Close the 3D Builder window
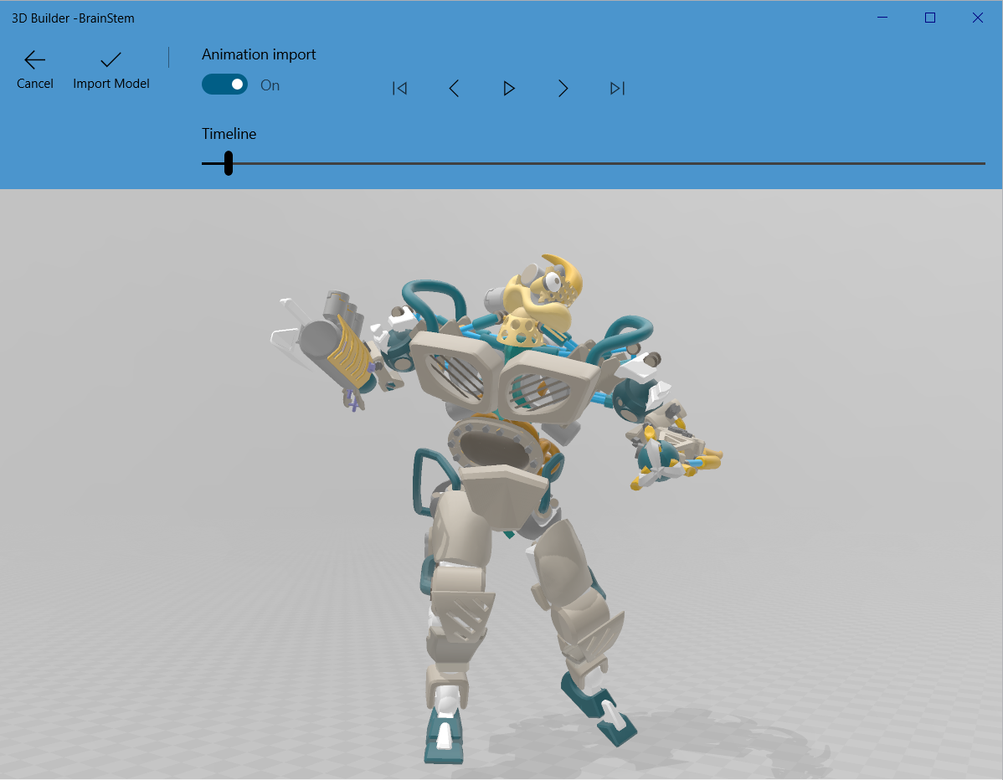The width and height of the screenshot is (1003, 780). [977, 18]
